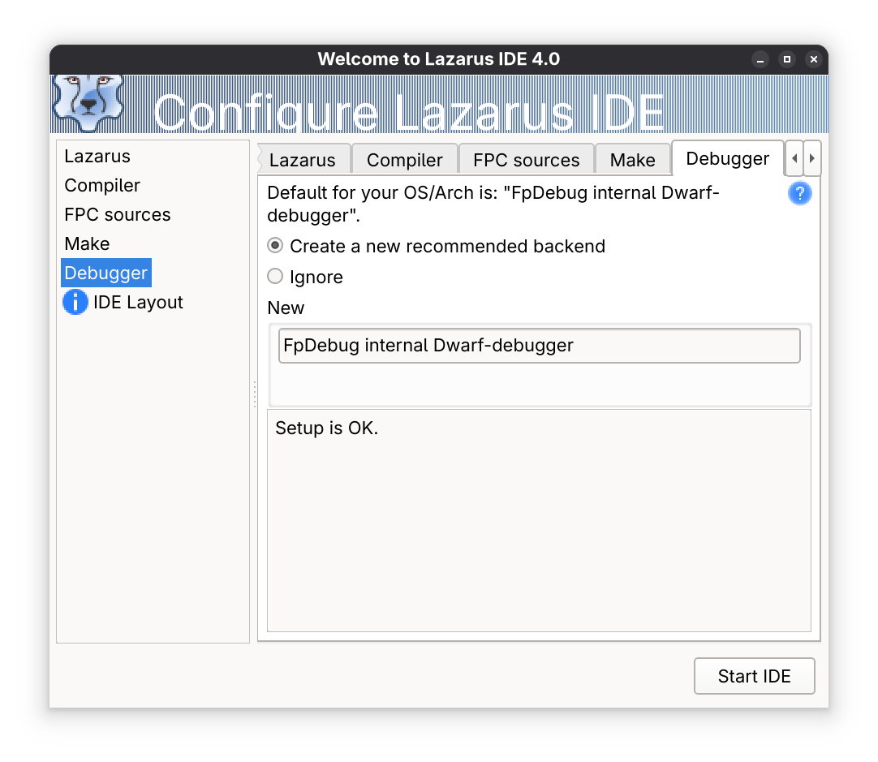Click the window title 'Welcome to Lazarus IDE 4.0'
Screen dimensions: 878x762
tap(439, 59)
